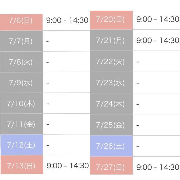This screenshot has height=180, width=180.
Task: Pick the 7/25(金) date cell
Action: [x=111, y=125]
